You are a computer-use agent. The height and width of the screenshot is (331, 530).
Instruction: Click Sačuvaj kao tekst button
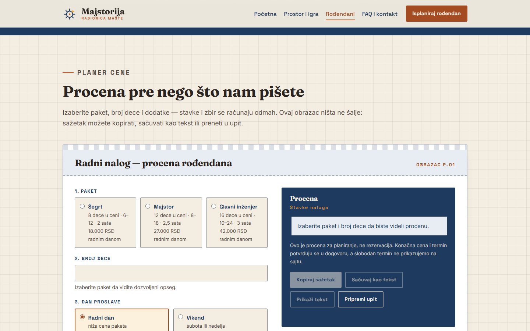pos(374,280)
